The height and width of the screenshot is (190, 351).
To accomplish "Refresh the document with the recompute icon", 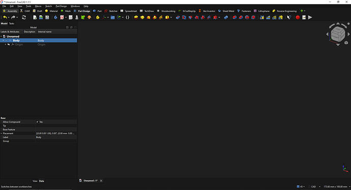I will click(x=24, y=17).
